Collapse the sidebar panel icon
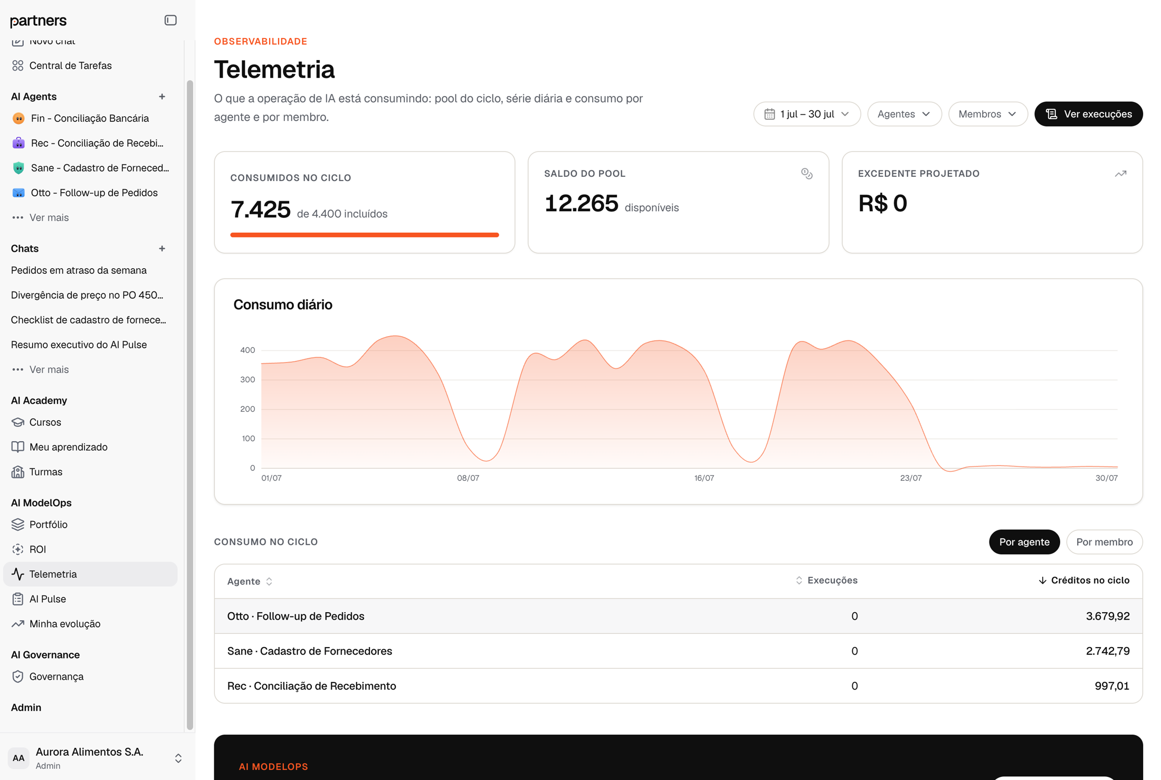The height and width of the screenshot is (780, 1161). (170, 20)
